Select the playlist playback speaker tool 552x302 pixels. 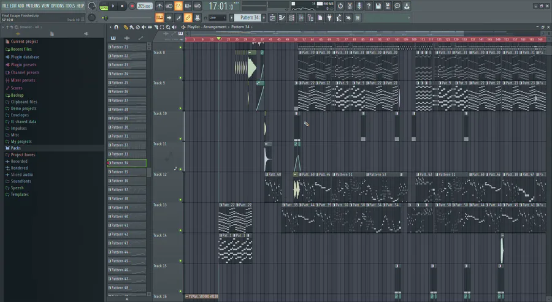tap(174, 27)
